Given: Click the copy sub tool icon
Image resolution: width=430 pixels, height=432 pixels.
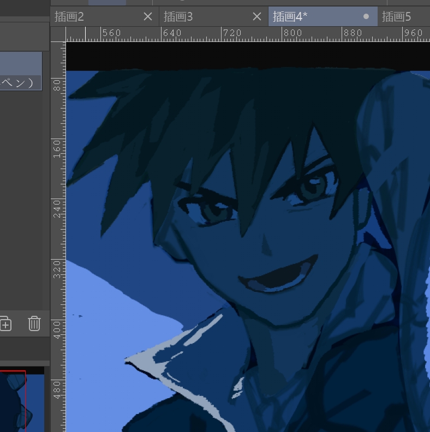Looking at the screenshot, I should pyautogui.click(x=5, y=324).
